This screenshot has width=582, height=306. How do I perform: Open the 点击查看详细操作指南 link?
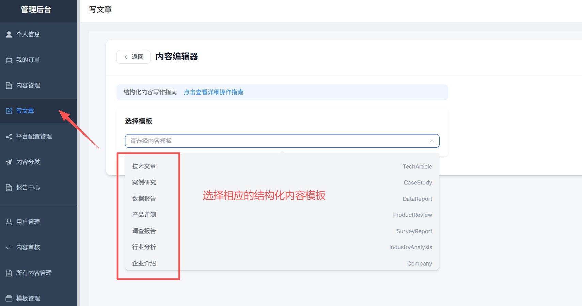click(x=214, y=92)
